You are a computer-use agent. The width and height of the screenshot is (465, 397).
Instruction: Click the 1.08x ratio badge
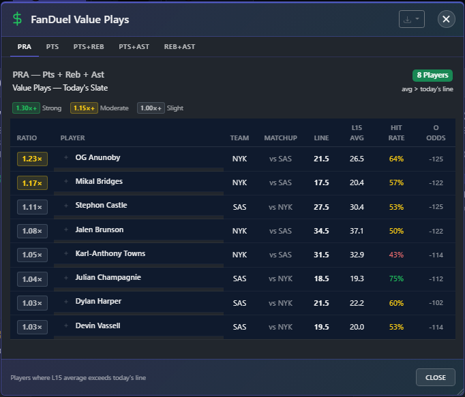pos(32,231)
